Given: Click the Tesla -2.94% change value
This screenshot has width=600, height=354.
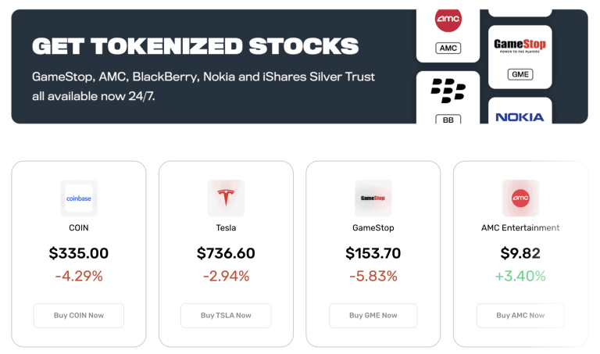Looking at the screenshot, I should point(226,276).
